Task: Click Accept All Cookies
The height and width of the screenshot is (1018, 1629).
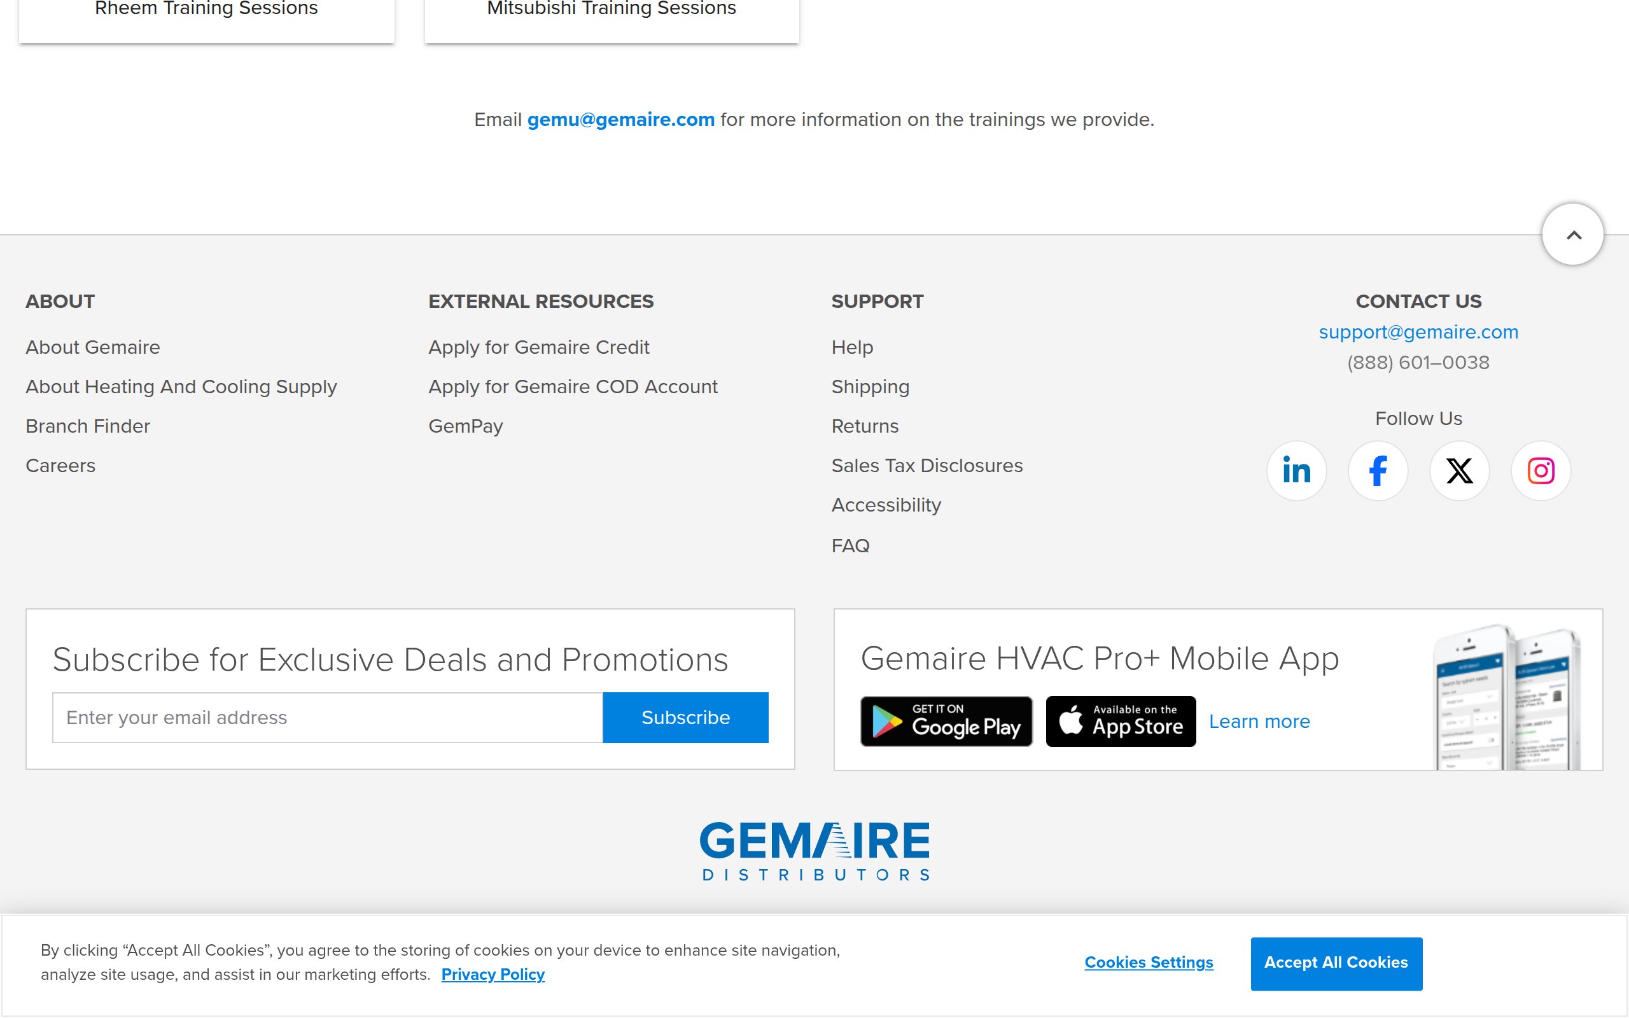Action: 1336,963
